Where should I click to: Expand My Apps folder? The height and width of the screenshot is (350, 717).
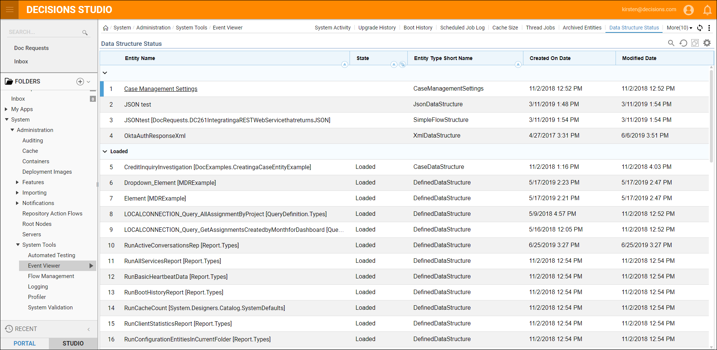click(6, 109)
